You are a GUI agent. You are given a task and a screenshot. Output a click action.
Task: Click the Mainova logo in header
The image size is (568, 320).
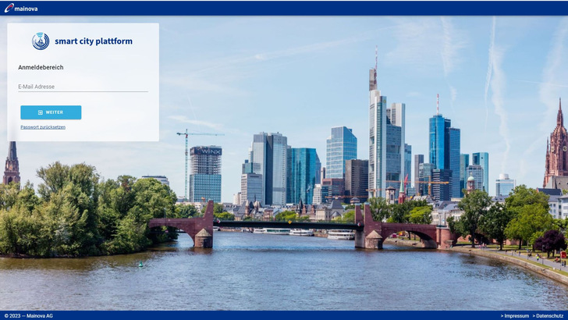coord(21,9)
